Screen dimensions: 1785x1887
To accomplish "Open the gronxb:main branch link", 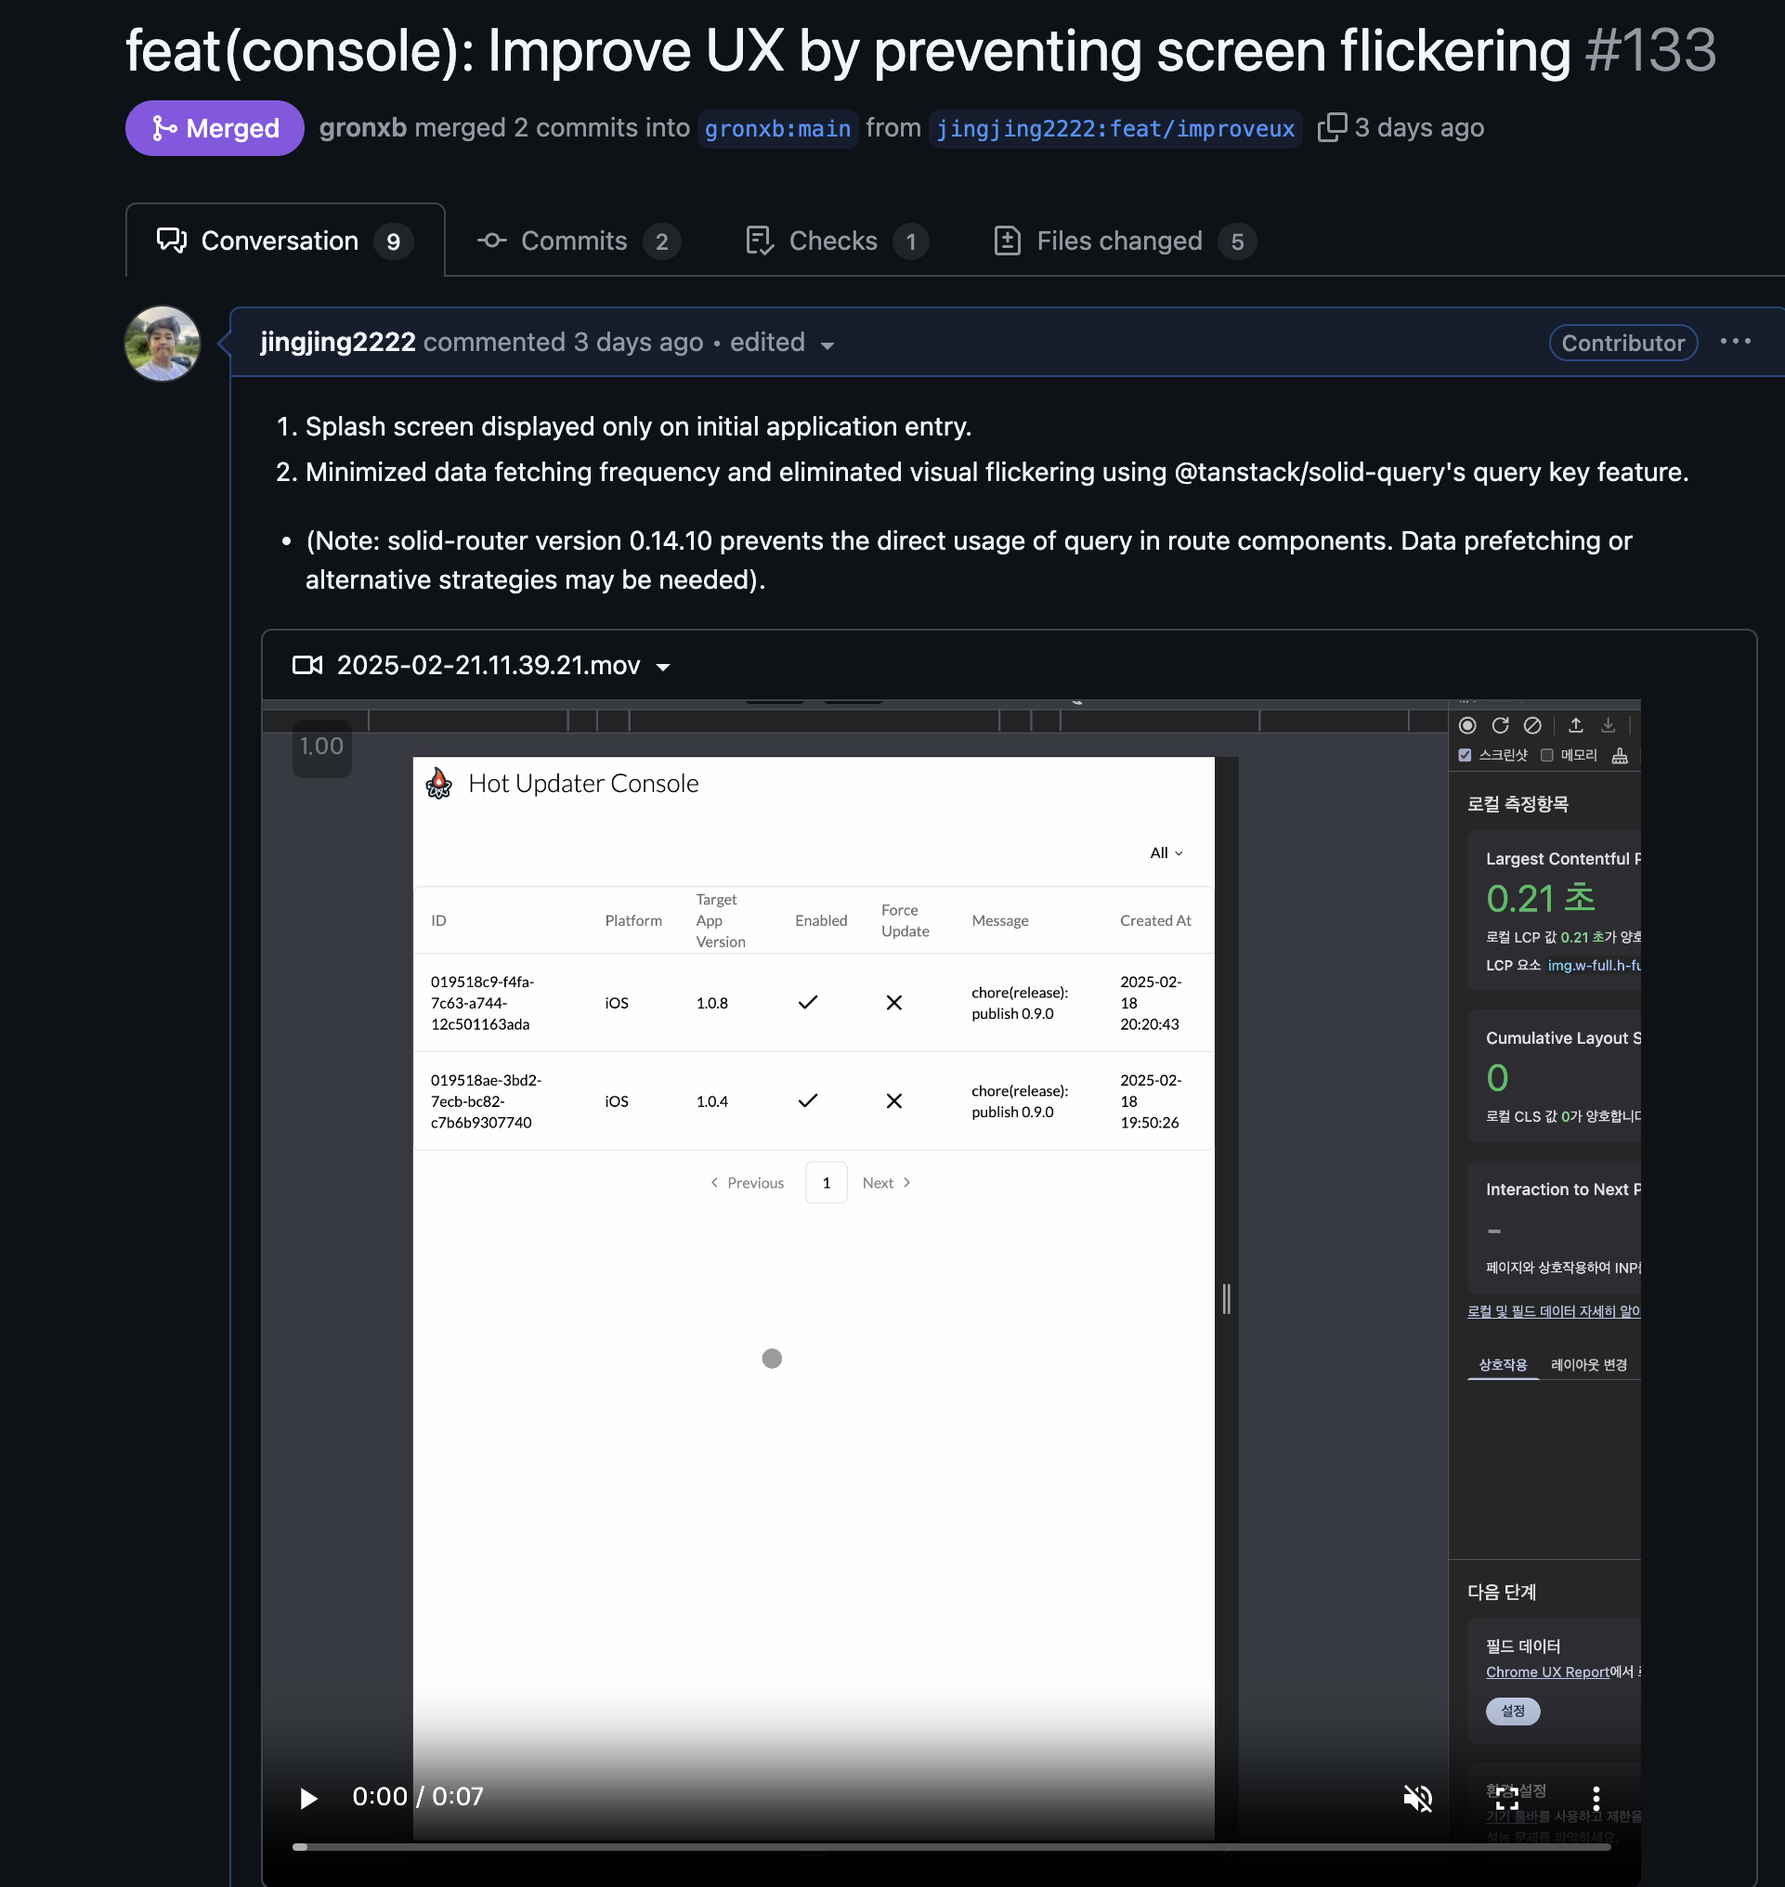I will pos(777,128).
